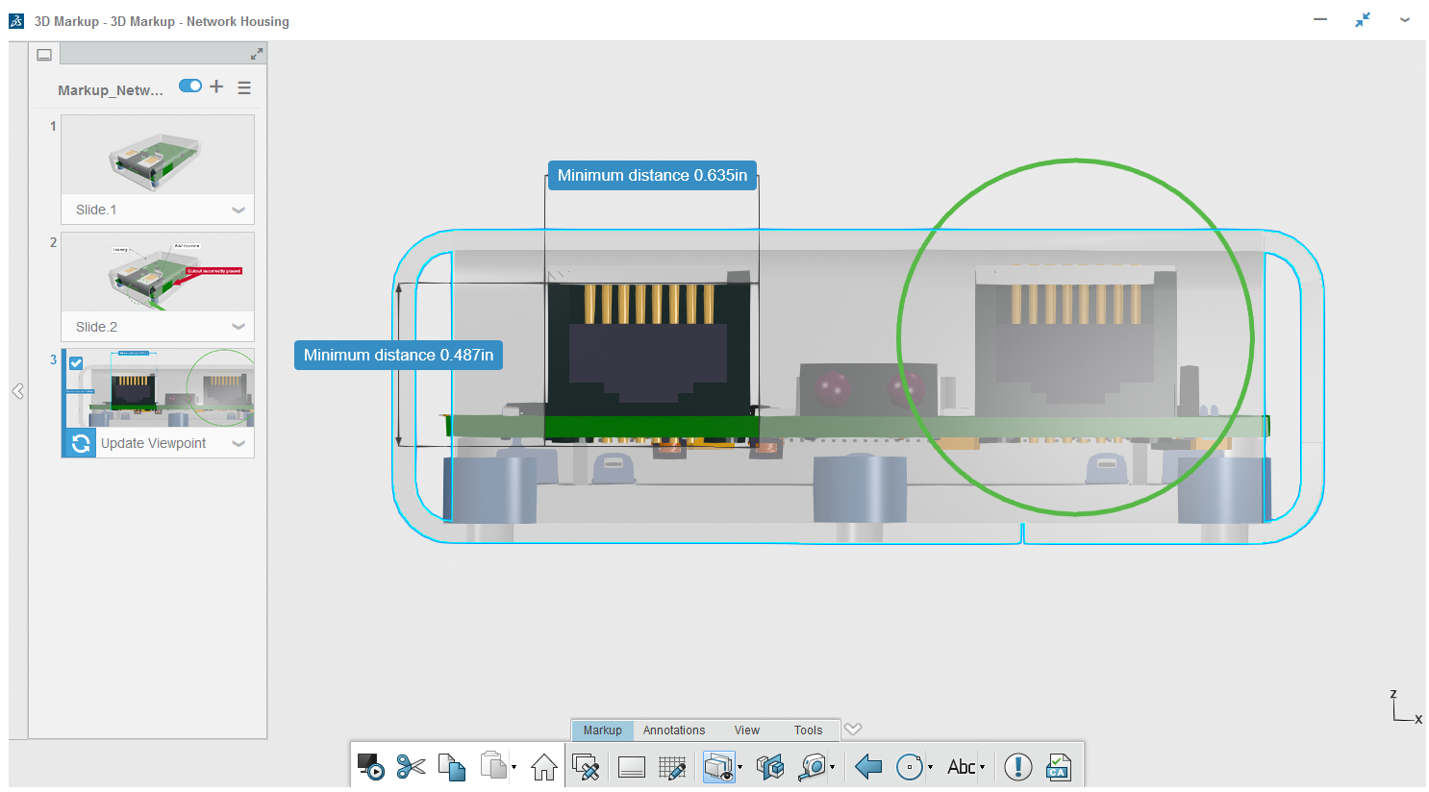Screen dimensions: 1429x792
Task: Open the Tools tab
Action: click(x=808, y=730)
